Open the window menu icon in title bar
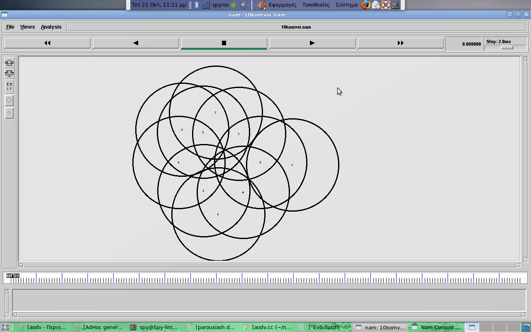Viewport: 531px width, 332px height. 5,15
